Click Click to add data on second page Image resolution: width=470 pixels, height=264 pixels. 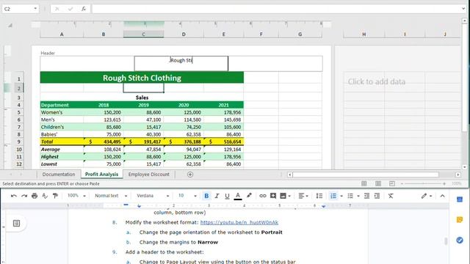pos(377,81)
